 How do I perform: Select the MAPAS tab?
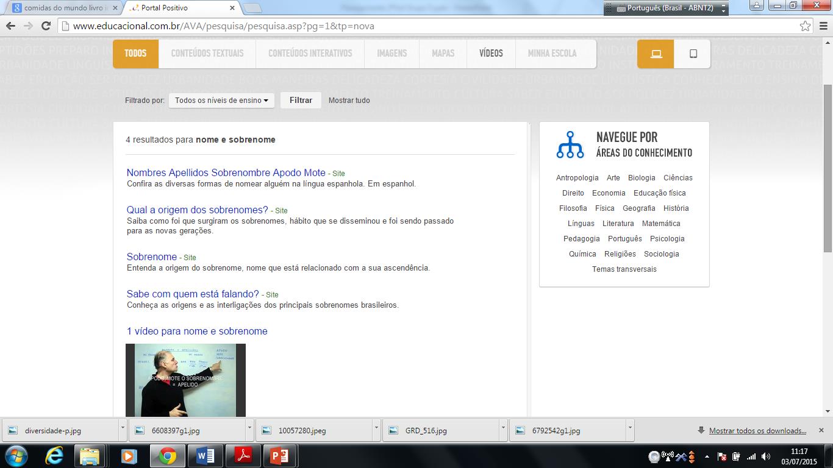coord(443,54)
